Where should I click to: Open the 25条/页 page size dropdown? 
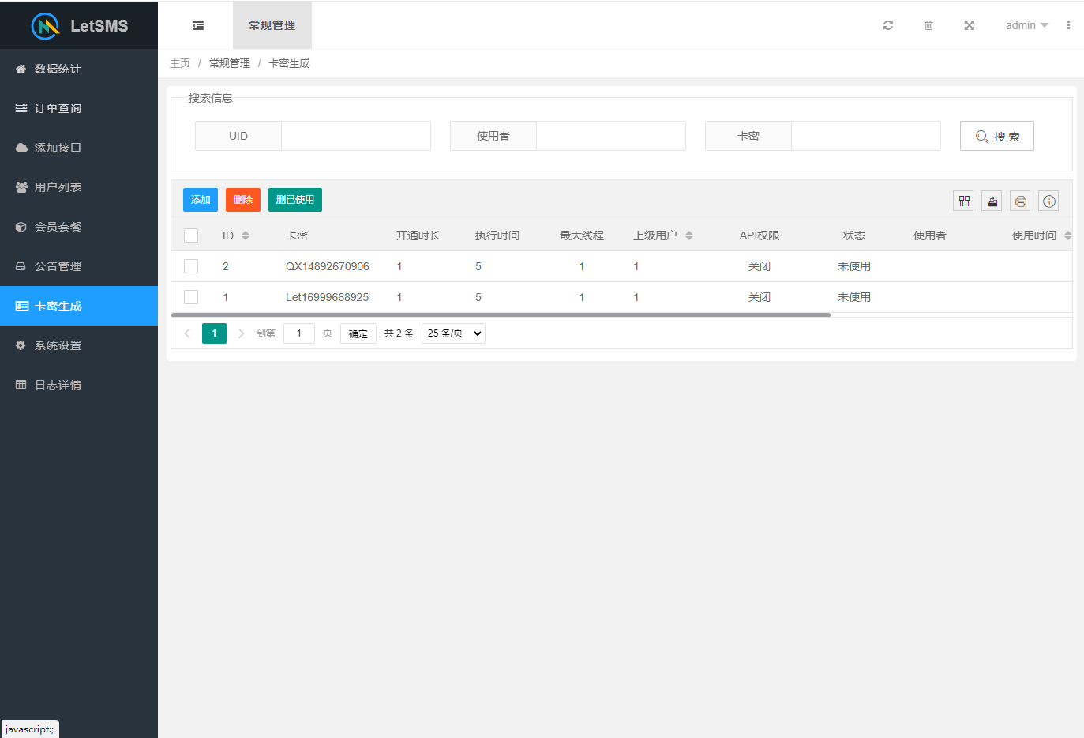point(452,333)
